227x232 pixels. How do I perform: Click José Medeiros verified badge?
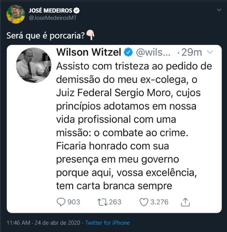[77, 11]
